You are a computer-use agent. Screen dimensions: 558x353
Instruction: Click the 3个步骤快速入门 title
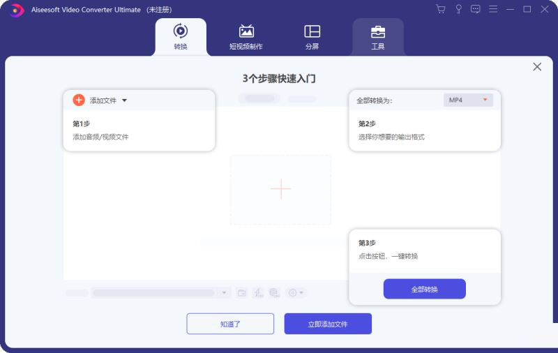click(279, 79)
